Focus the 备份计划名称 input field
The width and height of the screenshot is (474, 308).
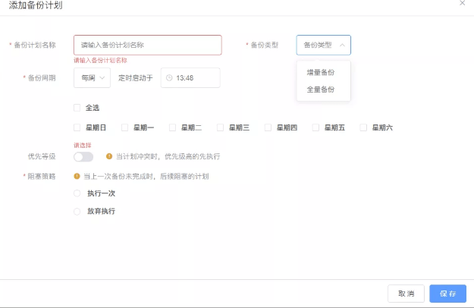click(x=148, y=45)
